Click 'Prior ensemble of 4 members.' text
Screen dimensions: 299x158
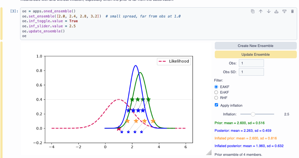[x=238, y=155]
